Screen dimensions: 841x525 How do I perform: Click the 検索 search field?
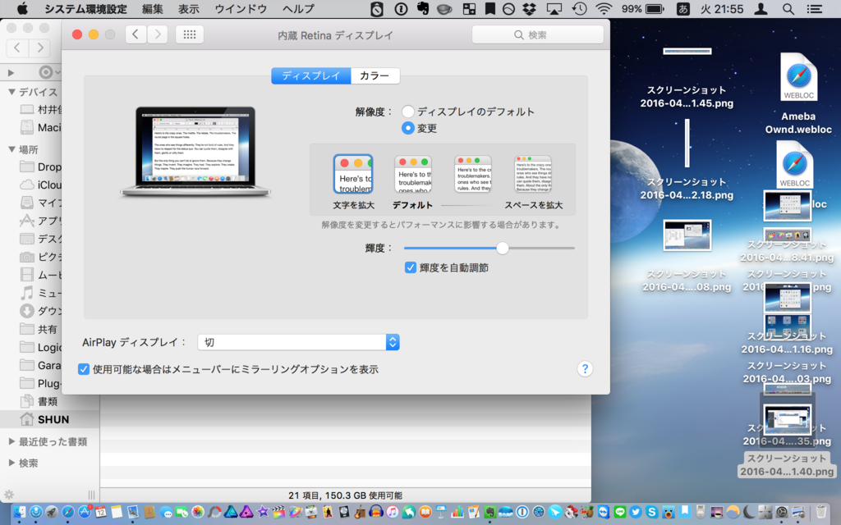[x=537, y=34]
